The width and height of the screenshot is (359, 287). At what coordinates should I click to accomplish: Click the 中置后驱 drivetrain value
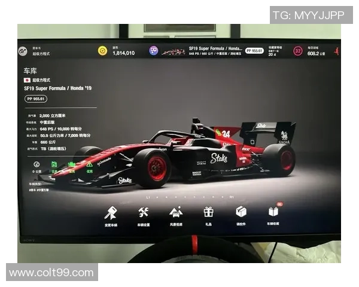(47, 122)
